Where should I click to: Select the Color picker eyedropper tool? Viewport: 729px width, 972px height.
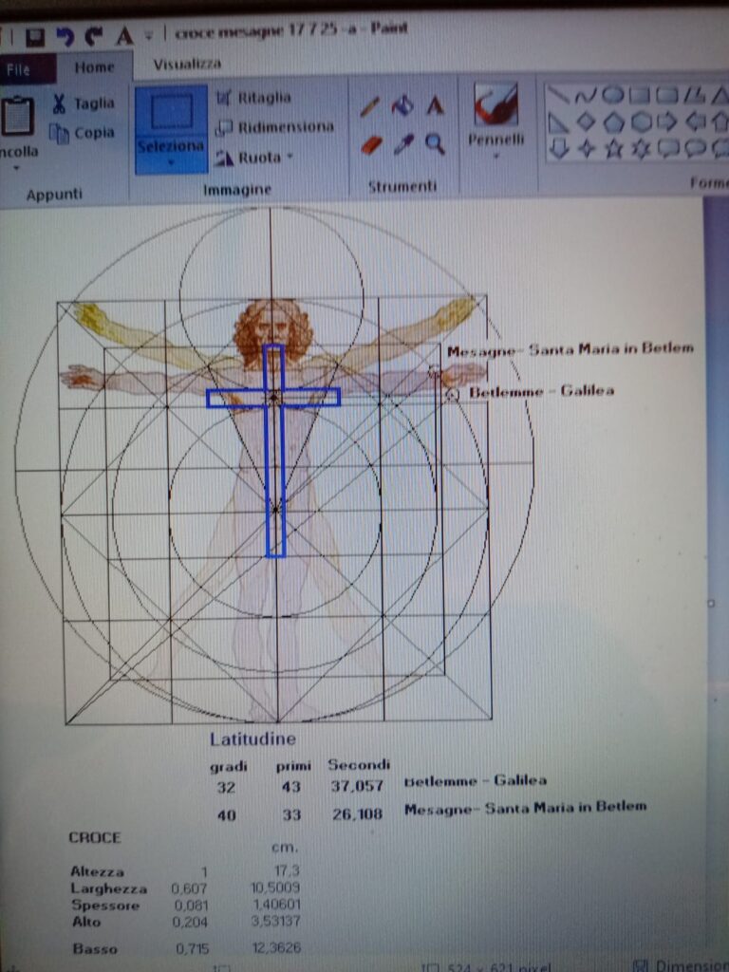pos(402,145)
